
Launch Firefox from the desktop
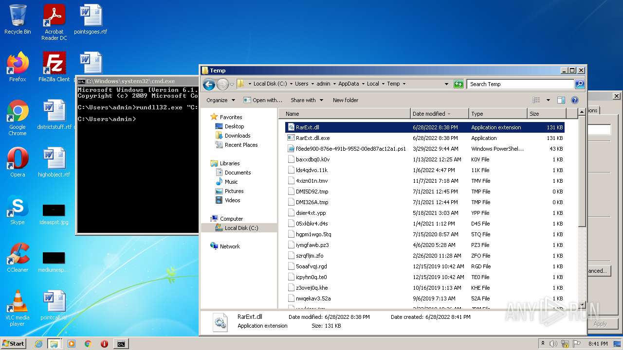point(18,67)
